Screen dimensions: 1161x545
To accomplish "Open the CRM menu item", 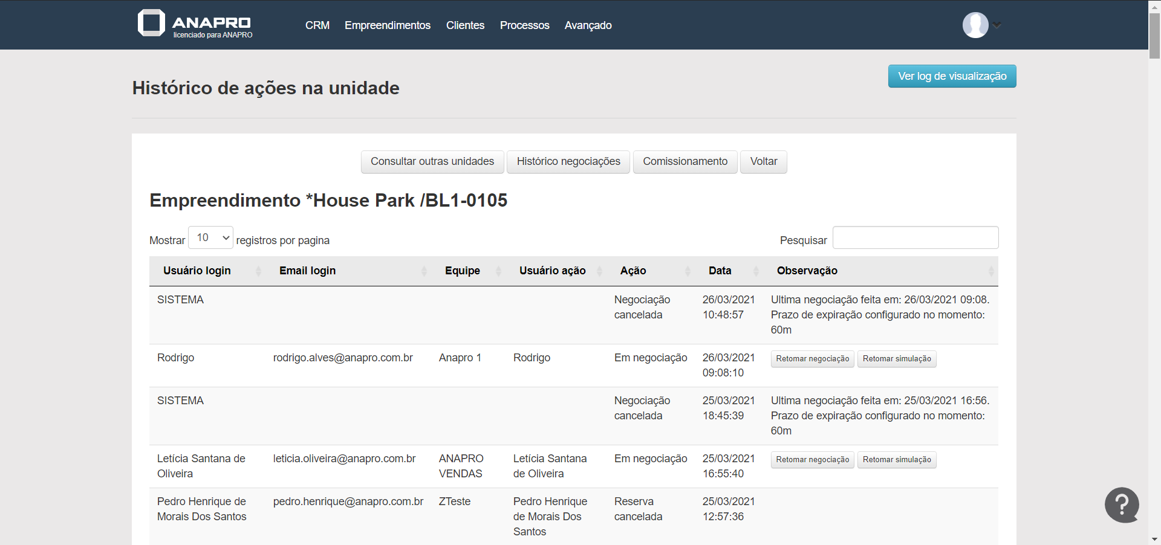I will [x=317, y=25].
